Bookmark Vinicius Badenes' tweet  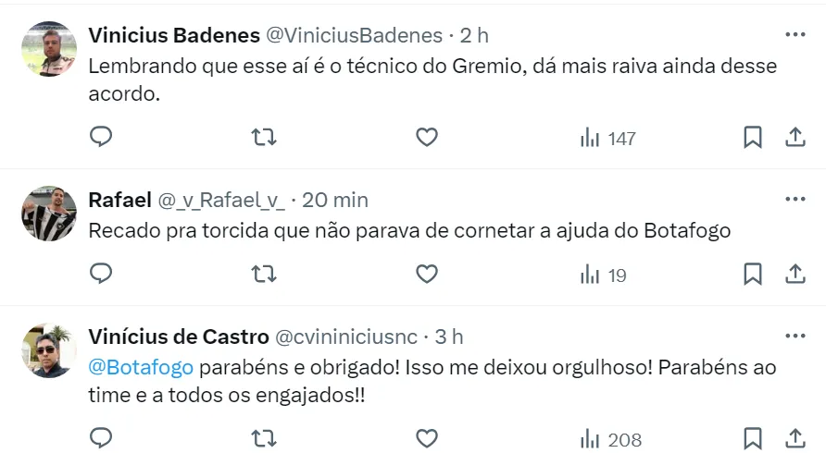coord(753,138)
